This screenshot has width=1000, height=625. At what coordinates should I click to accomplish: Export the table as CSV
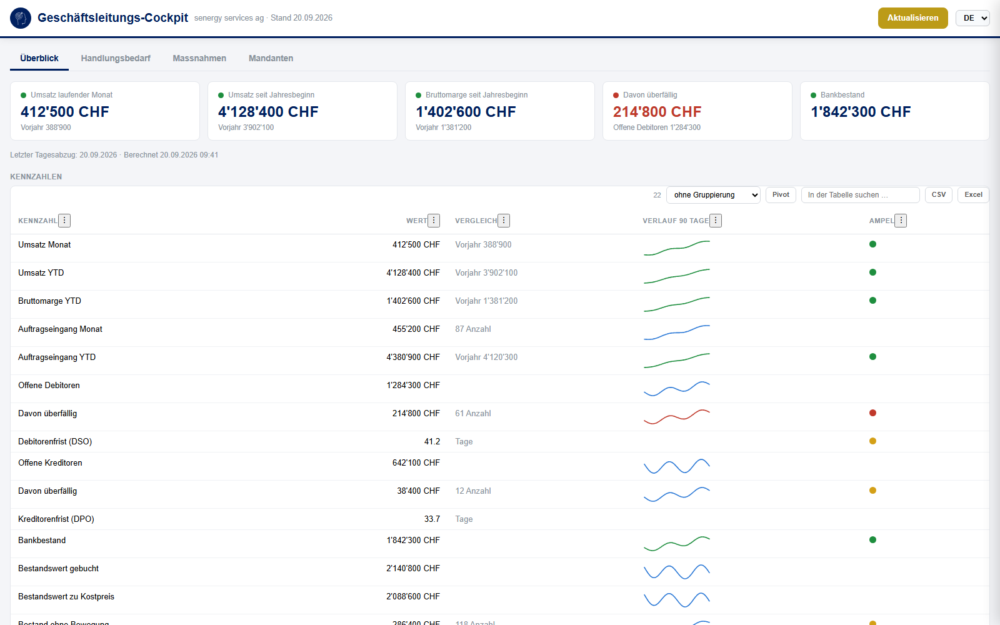click(x=939, y=195)
